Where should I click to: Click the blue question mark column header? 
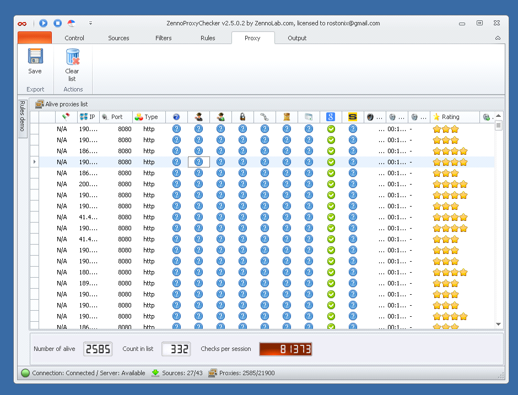coord(176,117)
